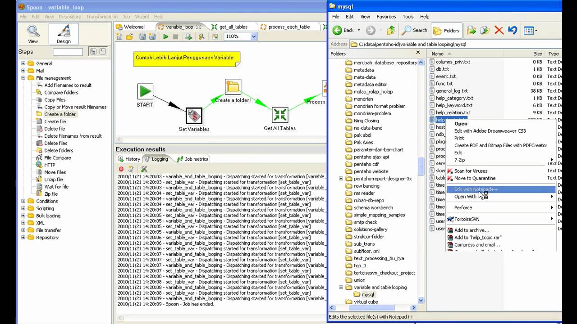The width and height of the screenshot is (577, 324).
Task: Toggle the Folders button in Explorer
Action: (x=446, y=30)
